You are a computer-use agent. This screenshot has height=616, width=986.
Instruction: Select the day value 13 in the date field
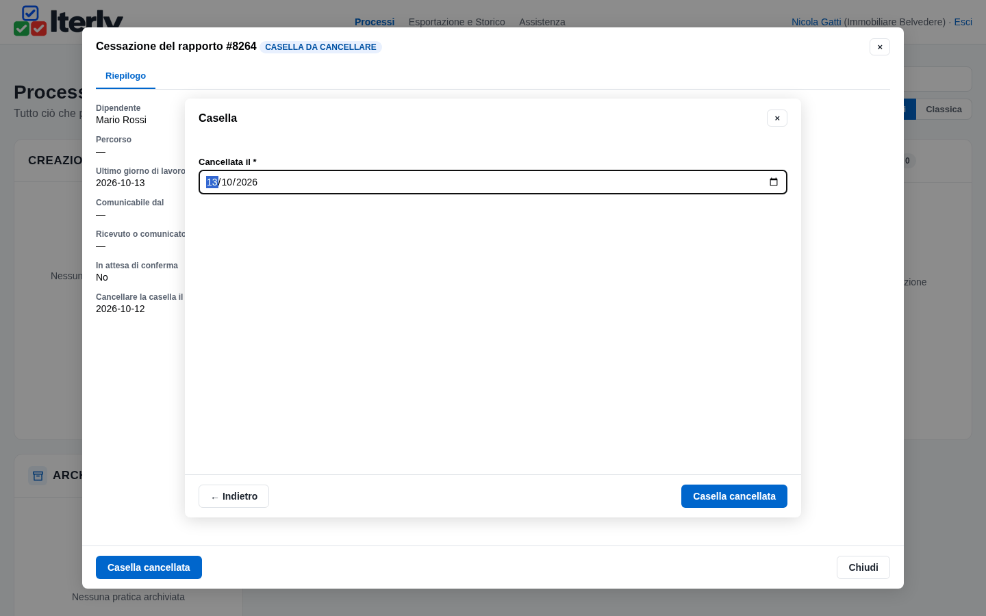click(x=212, y=182)
